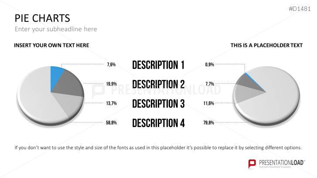Select the 'Enter your subheadline here' text
The width and height of the screenshot is (317, 178).
coord(56,29)
